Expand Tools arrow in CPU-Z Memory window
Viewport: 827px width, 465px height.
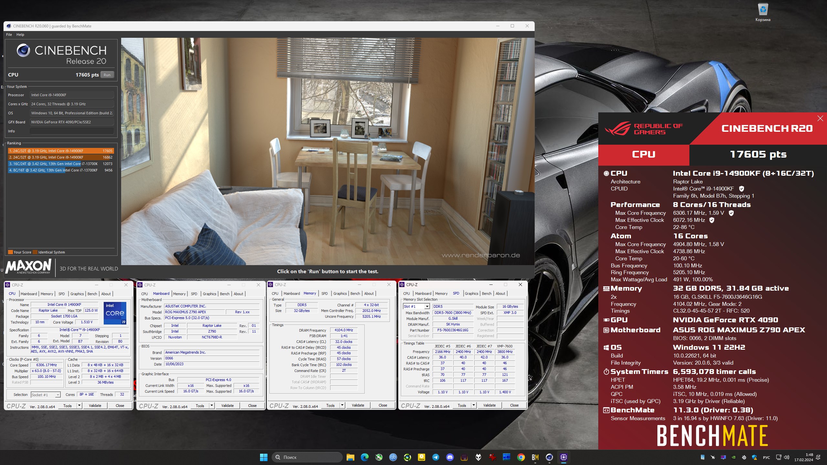point(342,405)
